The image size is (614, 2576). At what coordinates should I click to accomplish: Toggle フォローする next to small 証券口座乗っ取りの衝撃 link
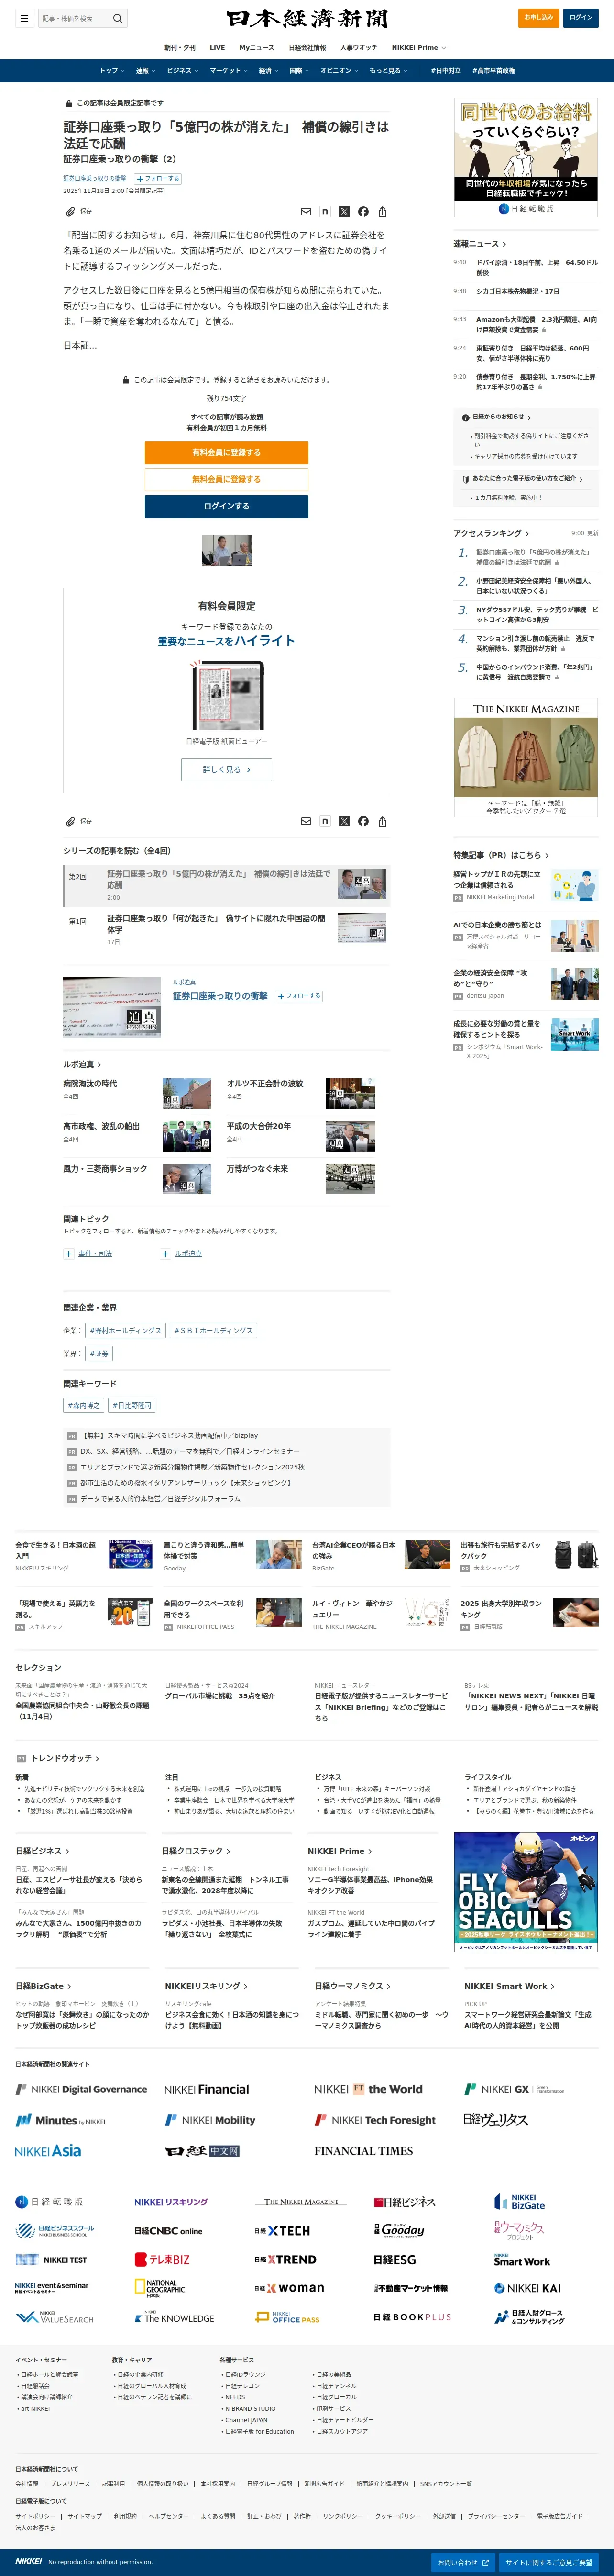pyautogui.click(x=158, y=178)
